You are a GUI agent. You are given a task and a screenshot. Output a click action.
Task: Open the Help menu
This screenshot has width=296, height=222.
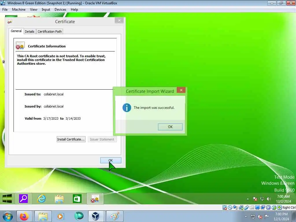[x=74, y=10]
